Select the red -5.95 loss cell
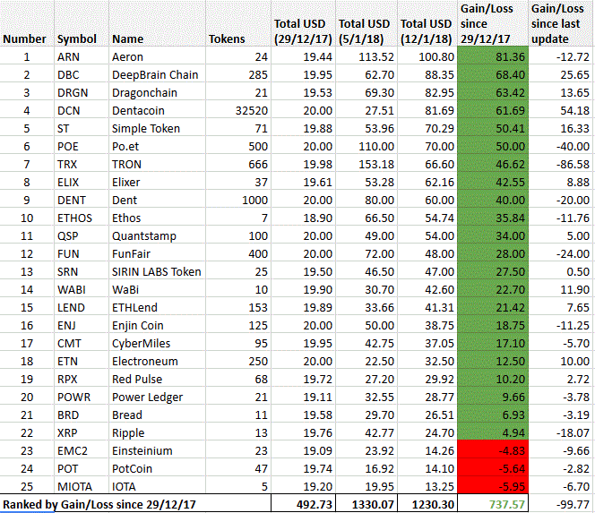The height and width of the screenshot is (513, 595). click(x=493, y=486)
